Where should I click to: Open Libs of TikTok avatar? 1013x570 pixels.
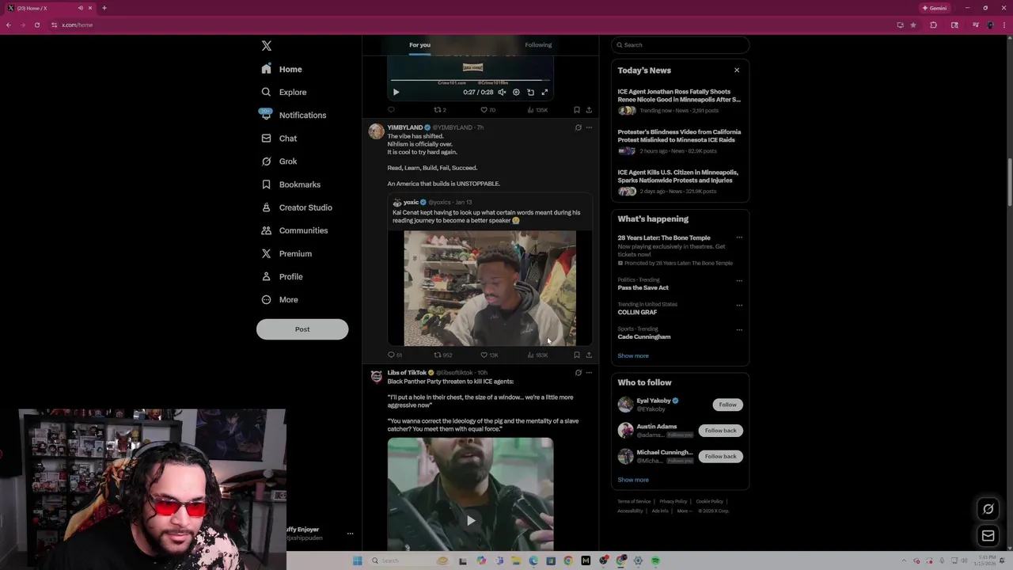[x=376, y=377]
